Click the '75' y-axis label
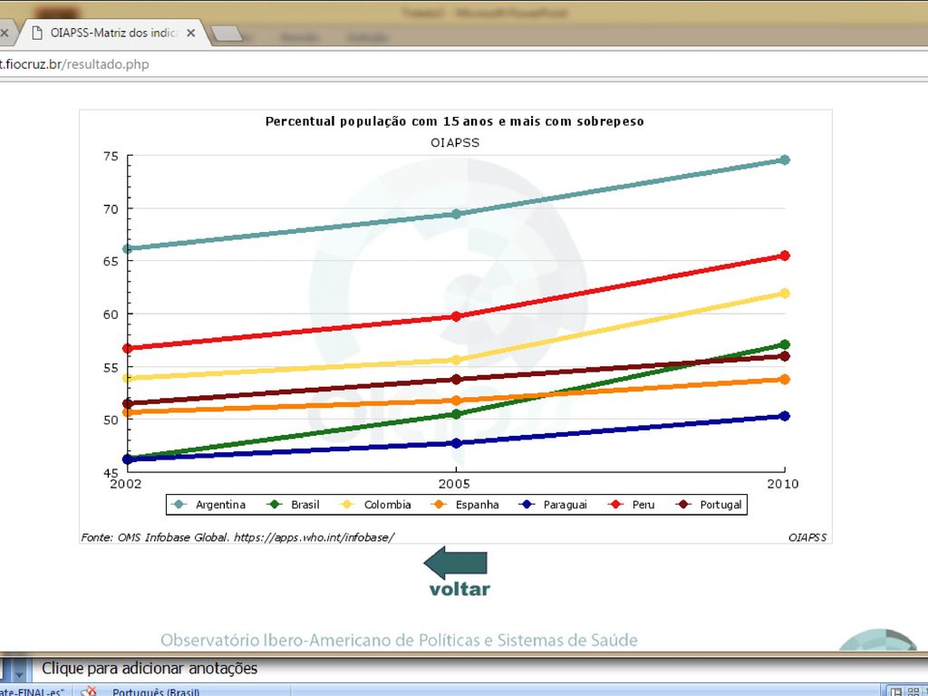 coord(111,156)
